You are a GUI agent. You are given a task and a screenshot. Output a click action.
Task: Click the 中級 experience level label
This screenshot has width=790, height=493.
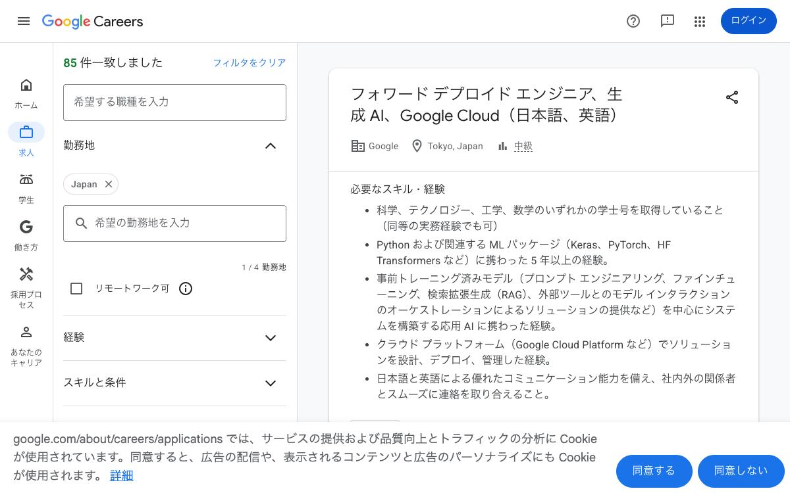523,146
